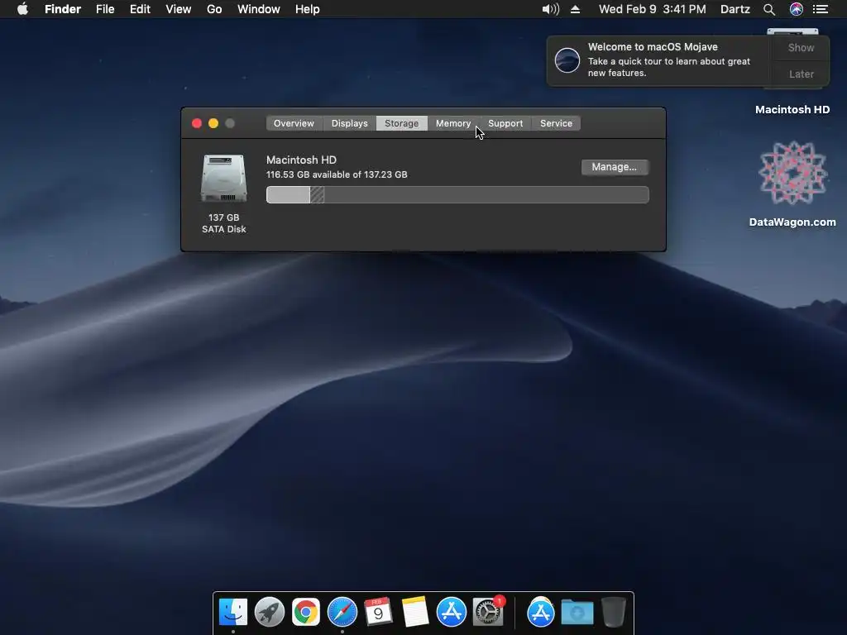Screen dimensions: 847x635
Task: Click the storage usage bar
Action: 457,195
